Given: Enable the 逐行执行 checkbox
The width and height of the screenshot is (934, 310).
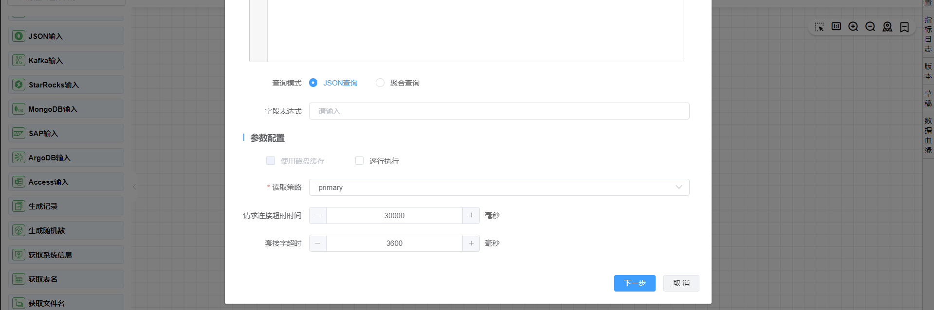Looking at the screenshot, I should pos(360,161).
